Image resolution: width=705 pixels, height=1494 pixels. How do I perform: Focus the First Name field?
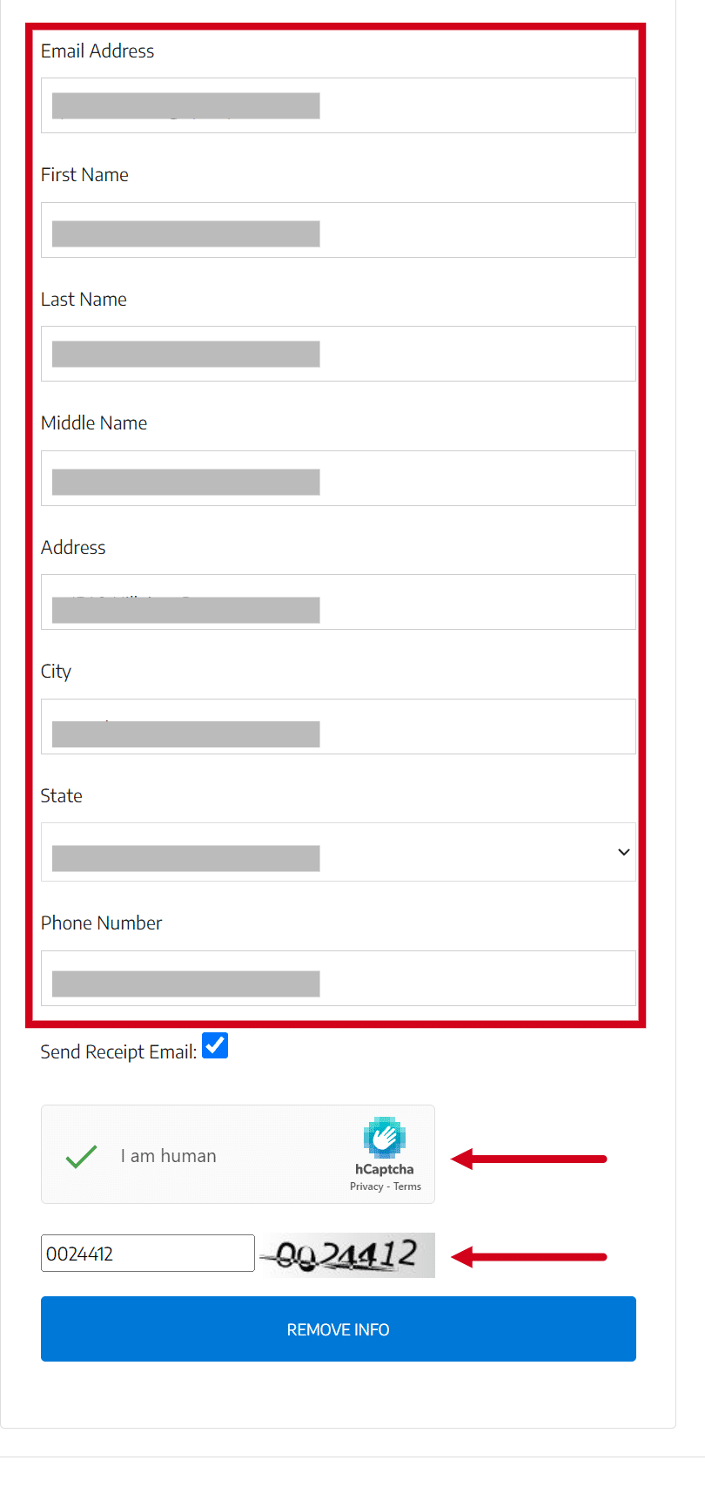(339, 230)
